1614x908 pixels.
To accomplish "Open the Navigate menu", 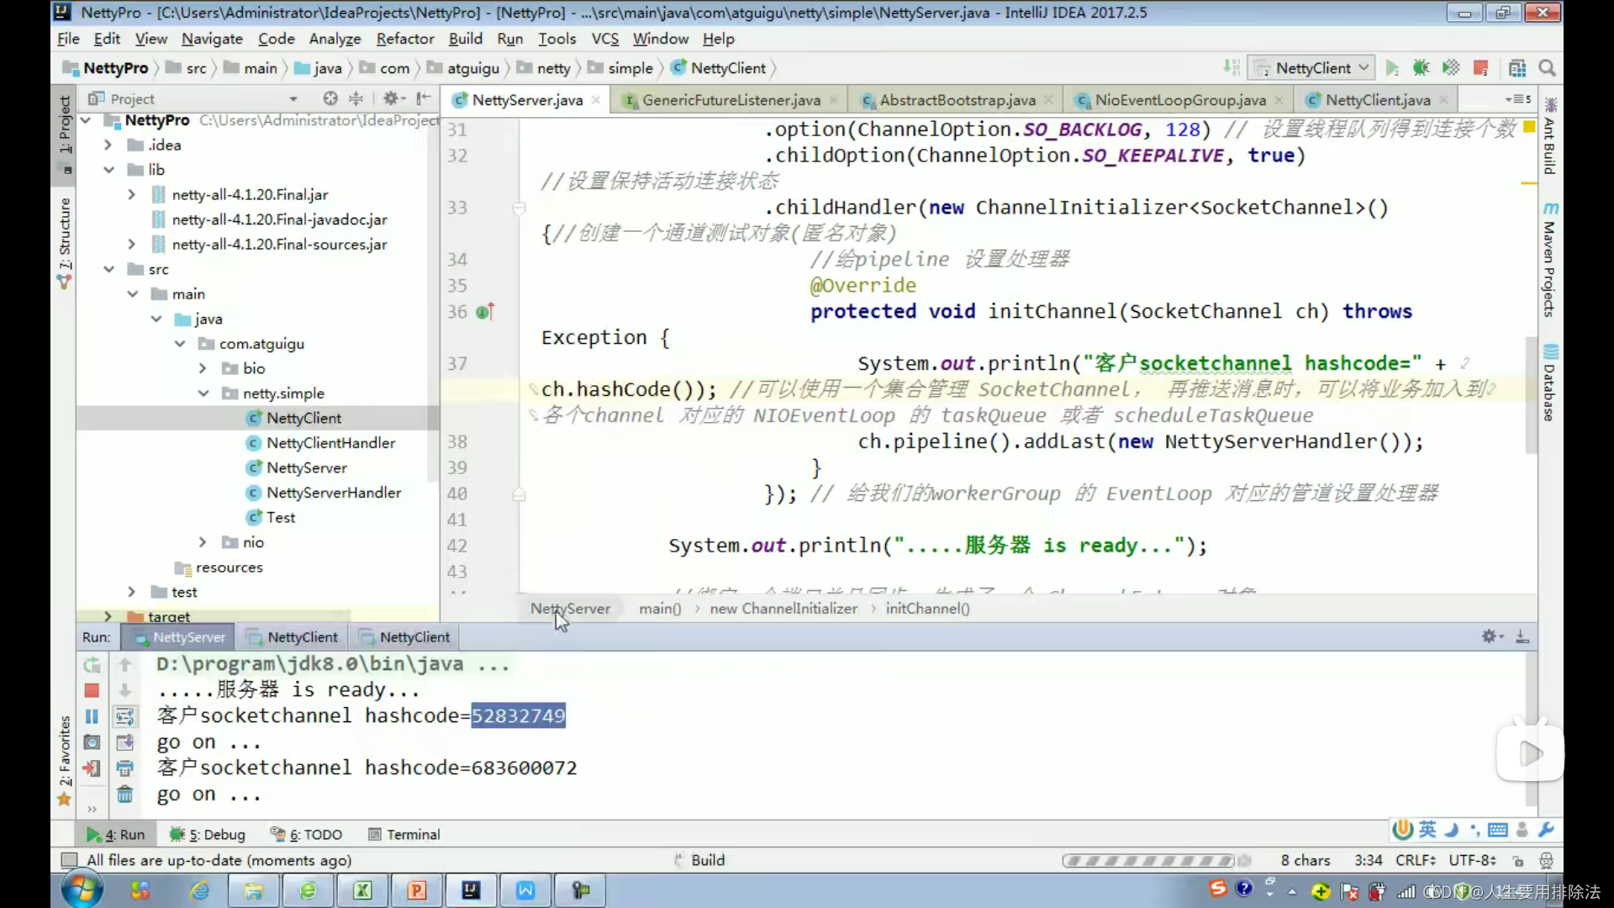I will tap(212, 39).
